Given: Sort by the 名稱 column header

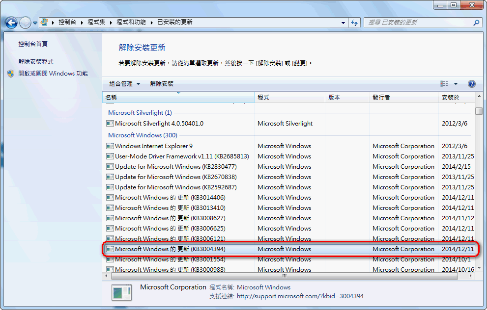Looking at the screenshot, I should click(178, 97).
